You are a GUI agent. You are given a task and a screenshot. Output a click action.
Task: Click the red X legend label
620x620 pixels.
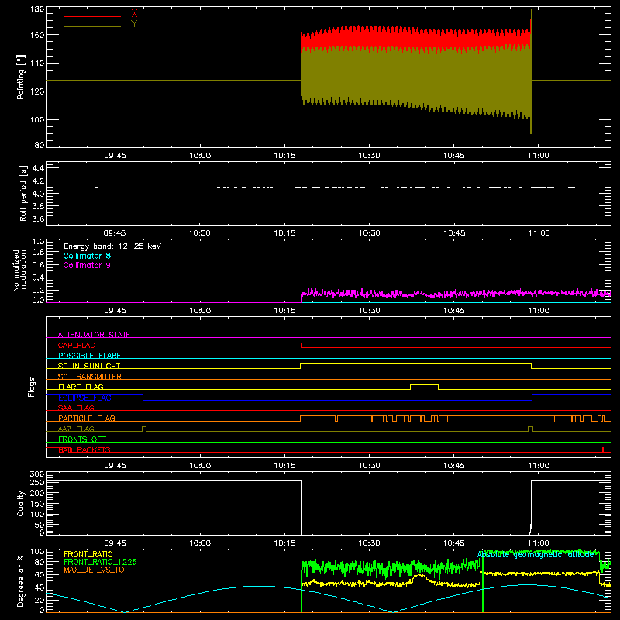pyautogui.click(x=134, y=13)
